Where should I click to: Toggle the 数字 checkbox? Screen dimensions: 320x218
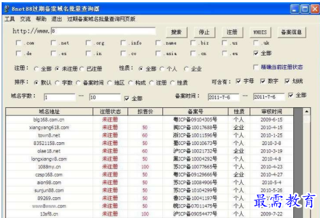(x=263, y=81)
